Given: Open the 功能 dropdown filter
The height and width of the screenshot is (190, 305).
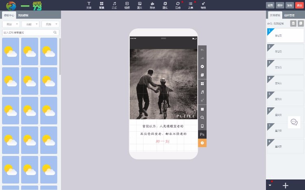Looking at the screenshot, I should pyautogui.click(x=30, y=24).
